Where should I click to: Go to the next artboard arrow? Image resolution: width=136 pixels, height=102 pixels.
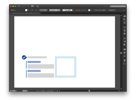(30, 91)
